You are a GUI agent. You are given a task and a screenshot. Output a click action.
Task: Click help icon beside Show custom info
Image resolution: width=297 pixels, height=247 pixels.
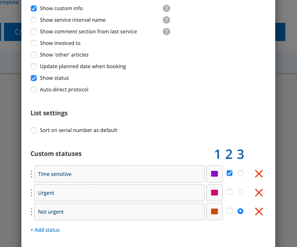click(x=166, y=8)
